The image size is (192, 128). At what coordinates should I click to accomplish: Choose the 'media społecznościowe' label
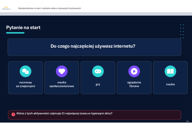tap(61, 84)
